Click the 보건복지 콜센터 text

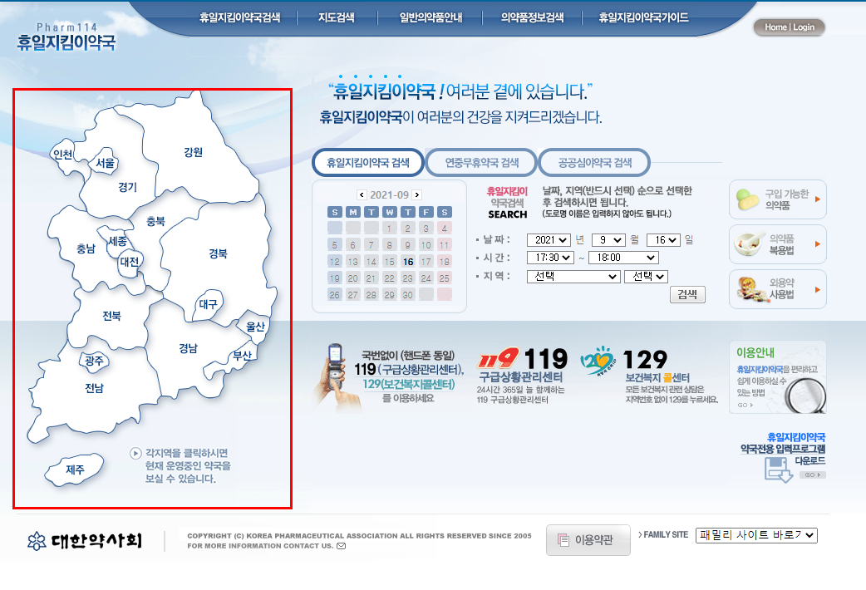click(x=657, y=378)
